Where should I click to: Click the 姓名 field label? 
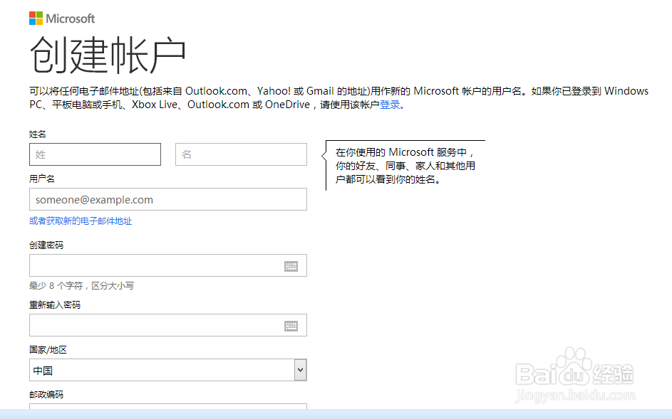38,134
